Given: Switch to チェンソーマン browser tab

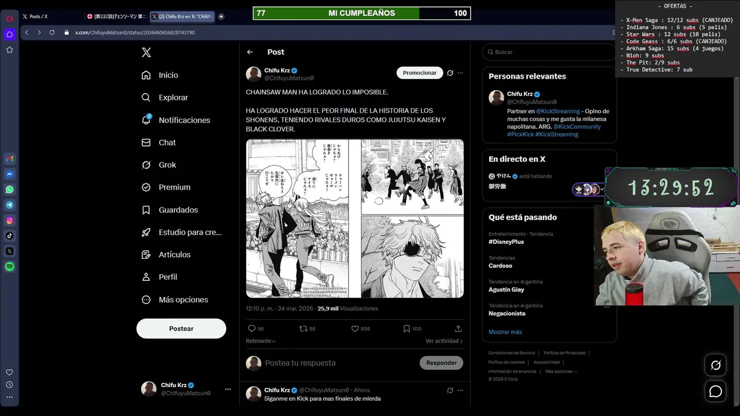Looking at the screenshot, I should pos(116,17).
